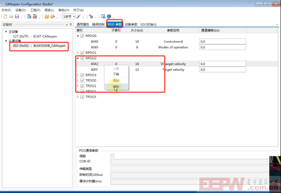This screenshot has height=193, width=281.
Task: Click the help document icon in toolbar
Action: (103, 17)
